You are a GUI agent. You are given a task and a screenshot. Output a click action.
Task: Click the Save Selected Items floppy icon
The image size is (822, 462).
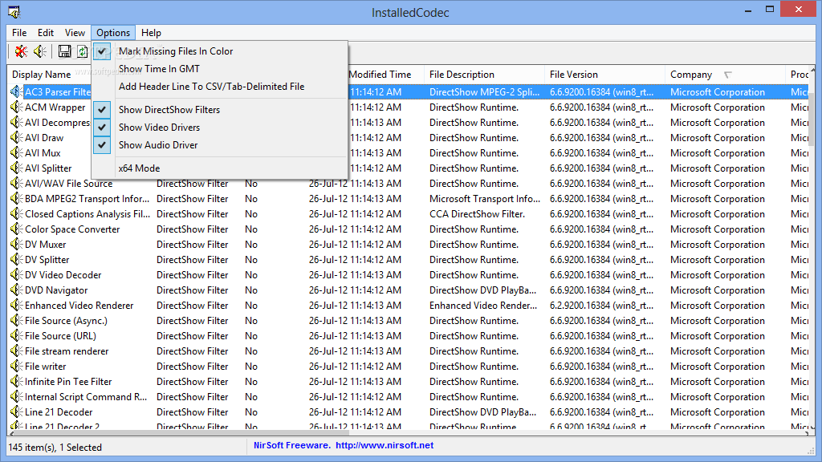pyautogui.click(x=64, y=51)
